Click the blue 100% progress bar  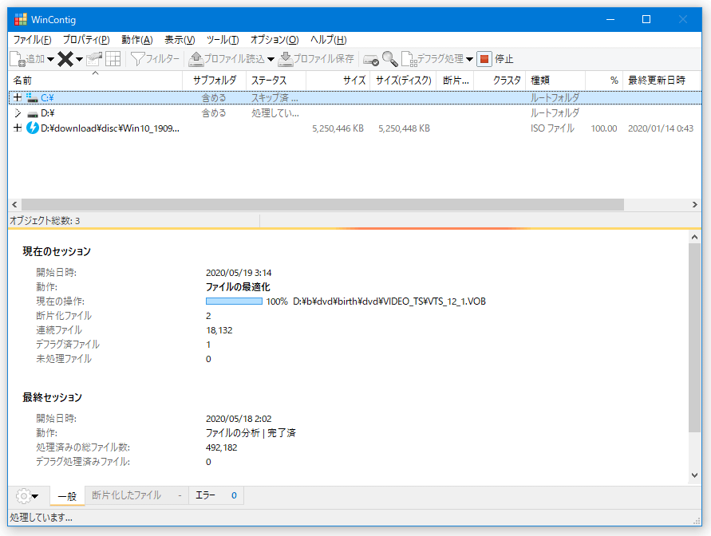(234, 301)
